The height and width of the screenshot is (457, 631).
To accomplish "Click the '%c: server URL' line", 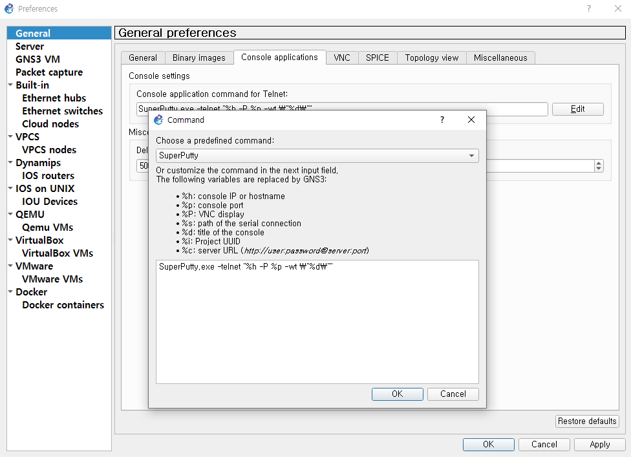I will 275,250.
